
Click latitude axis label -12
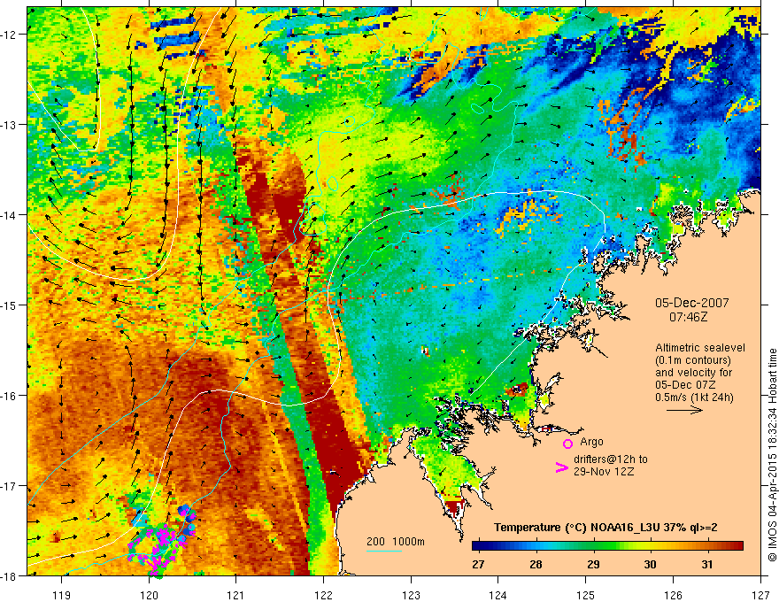tap(10, 35)
